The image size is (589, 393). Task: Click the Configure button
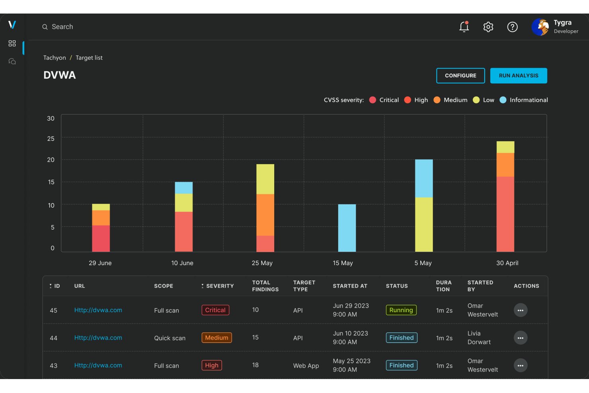coord(460,76)
